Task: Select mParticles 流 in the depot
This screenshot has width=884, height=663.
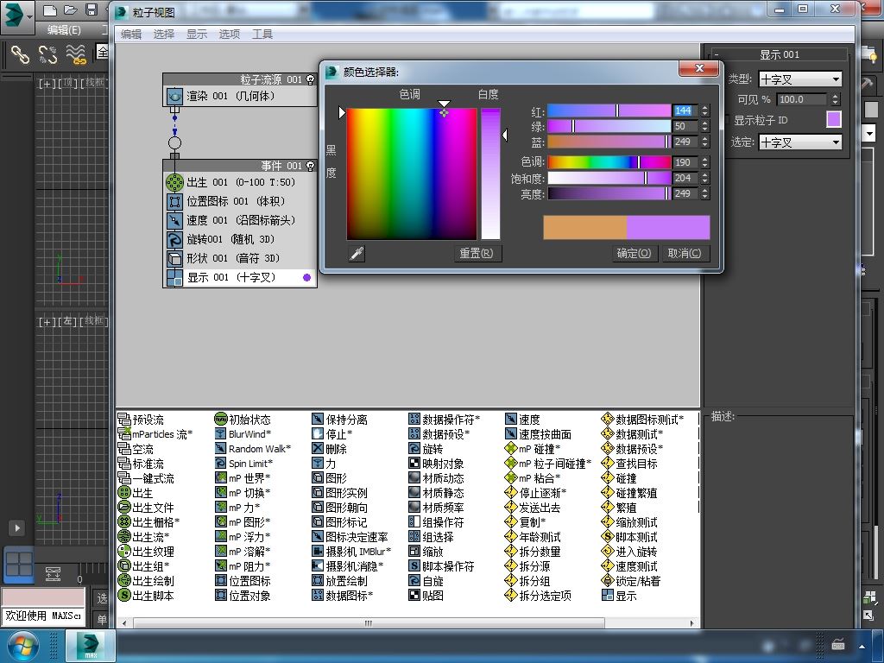Action: tap(155, 434)
